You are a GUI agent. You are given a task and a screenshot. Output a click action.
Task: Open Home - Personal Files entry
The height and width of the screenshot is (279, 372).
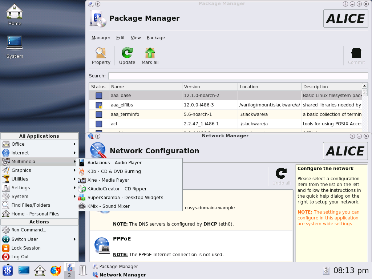click(39, 214)
